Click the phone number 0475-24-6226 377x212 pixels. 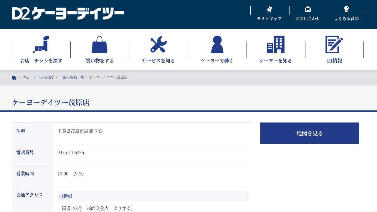tap(71, 153)
